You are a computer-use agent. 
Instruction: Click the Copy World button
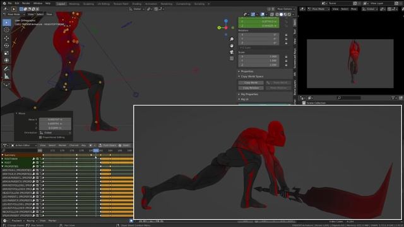coord(251,83)
